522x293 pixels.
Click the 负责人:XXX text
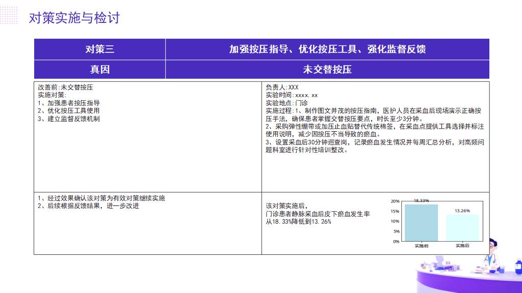pos(282,87)
